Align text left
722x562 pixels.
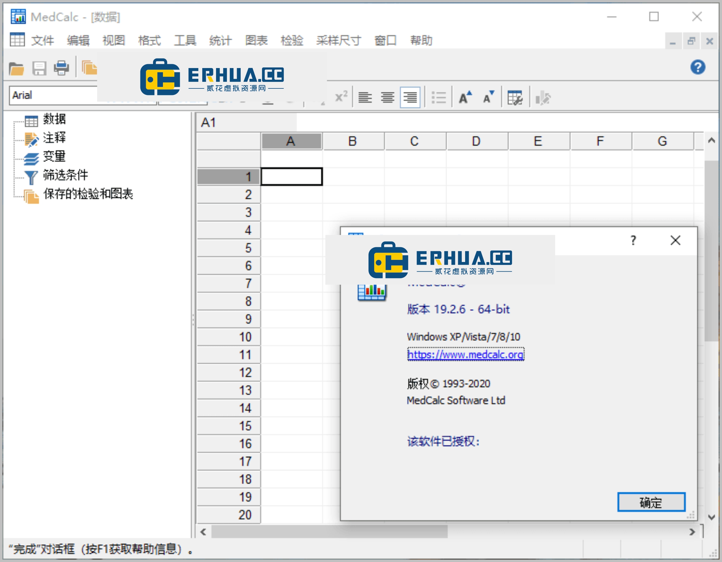click(365, 97)
